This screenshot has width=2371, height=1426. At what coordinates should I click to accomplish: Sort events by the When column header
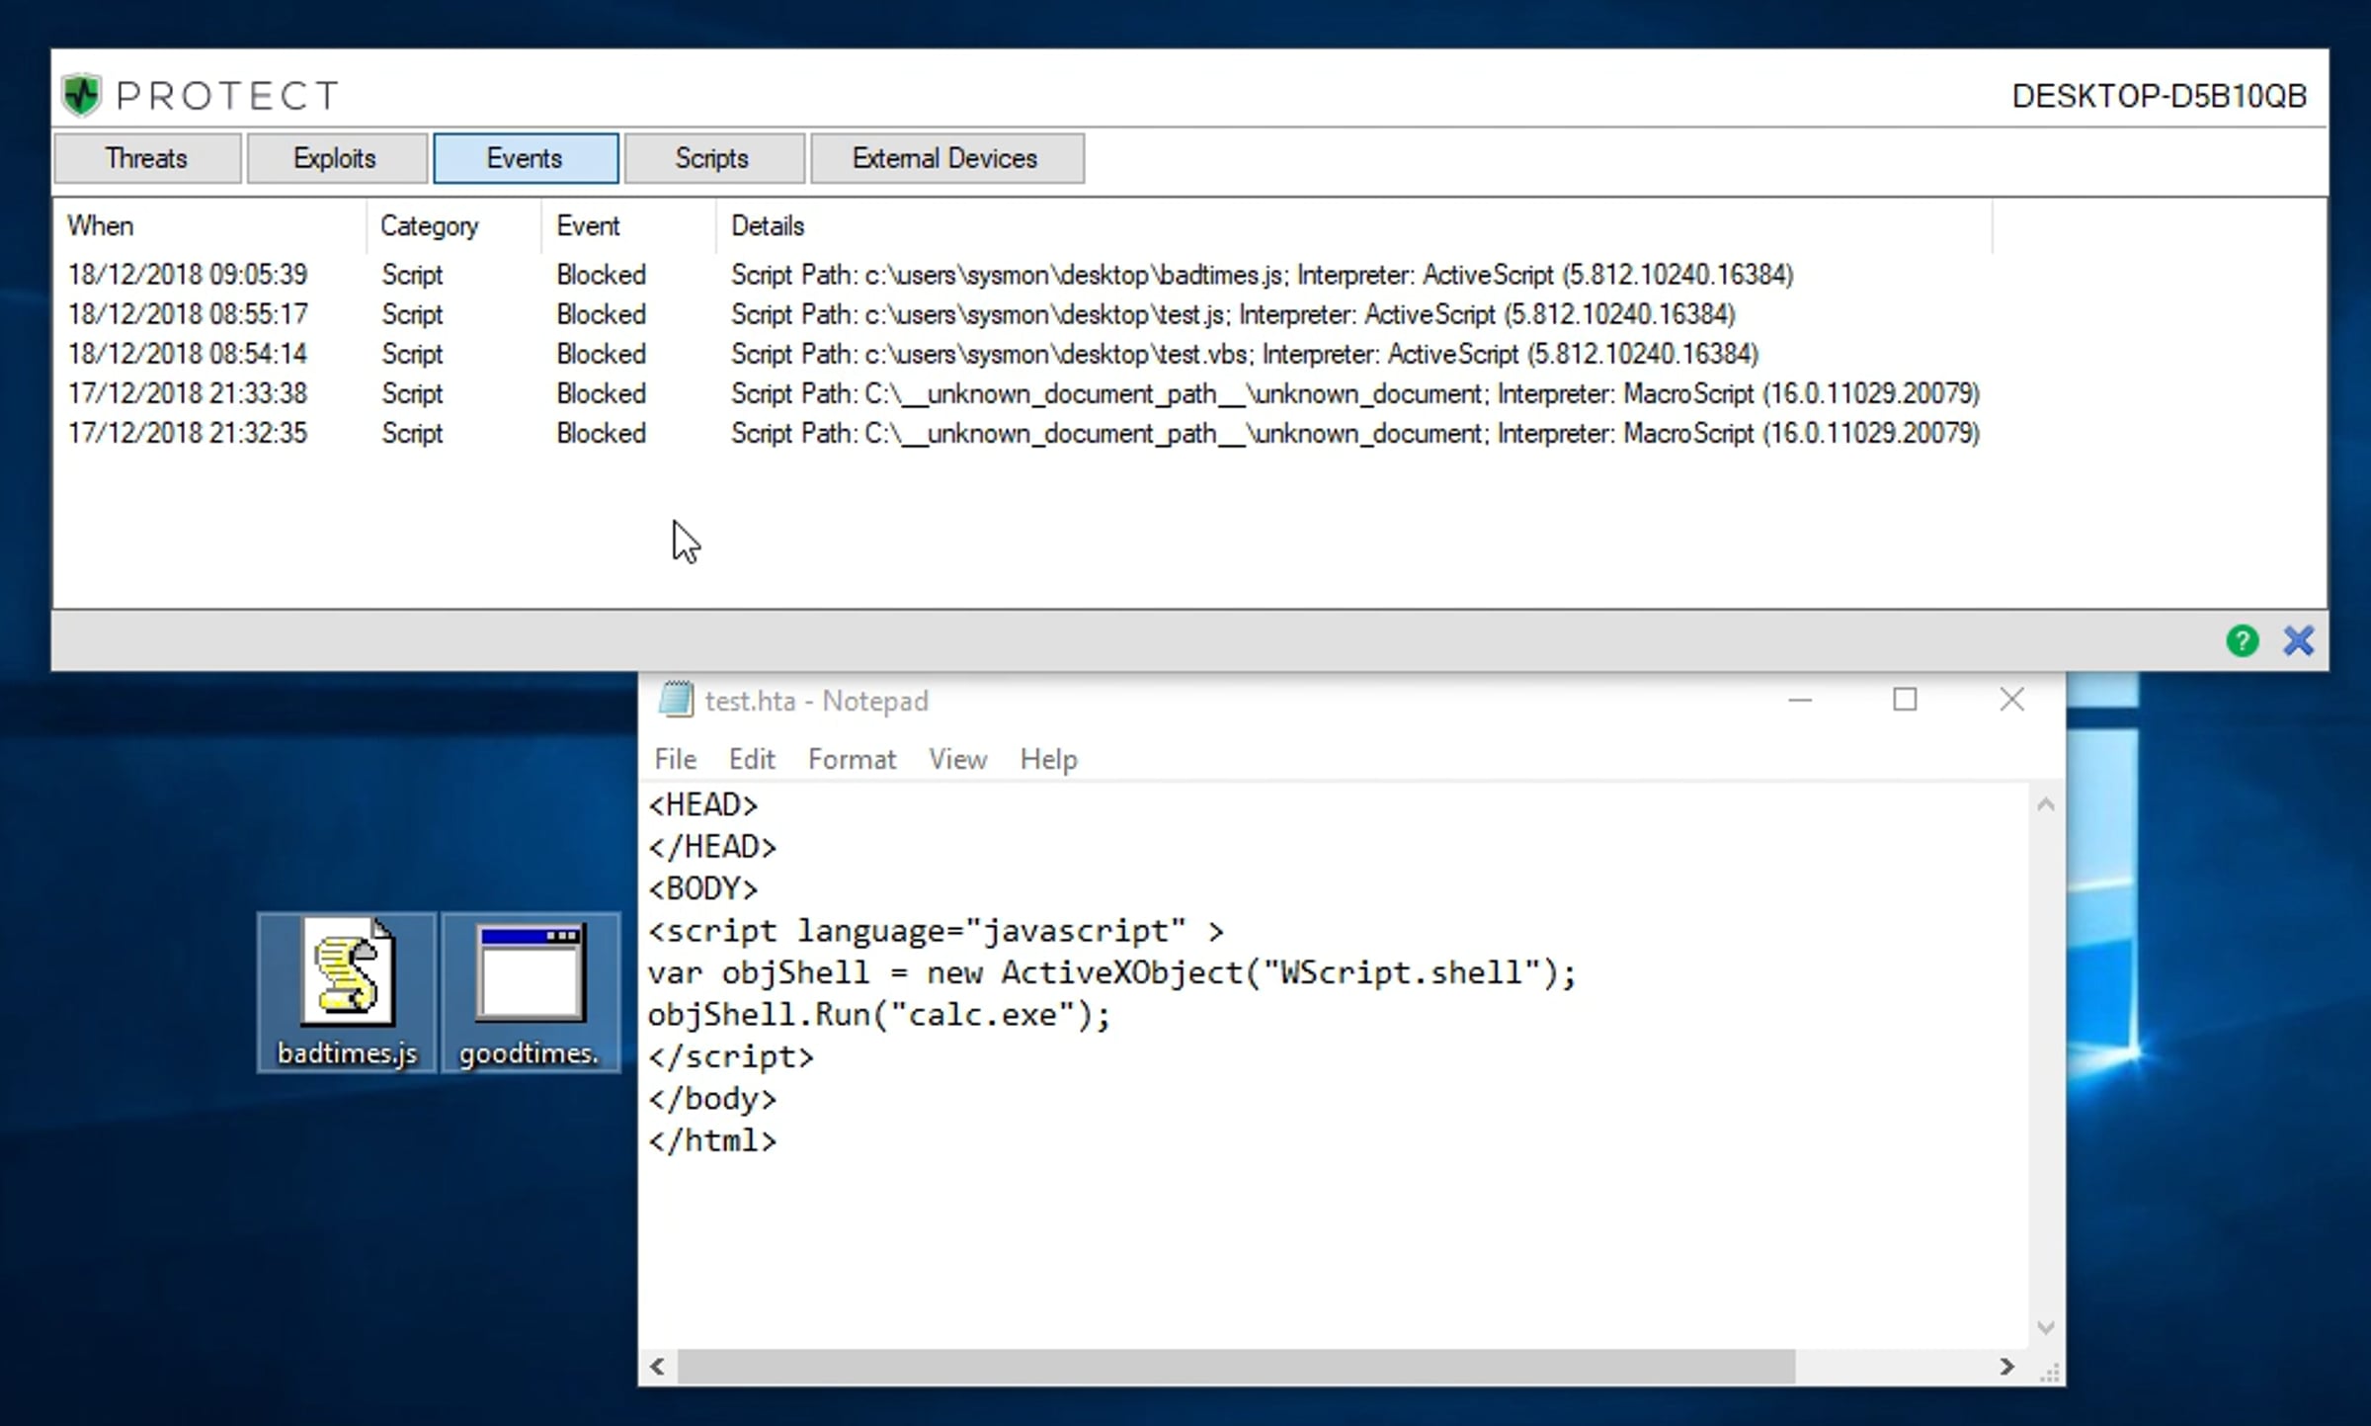pyautogui.click(x=209, y=226)
